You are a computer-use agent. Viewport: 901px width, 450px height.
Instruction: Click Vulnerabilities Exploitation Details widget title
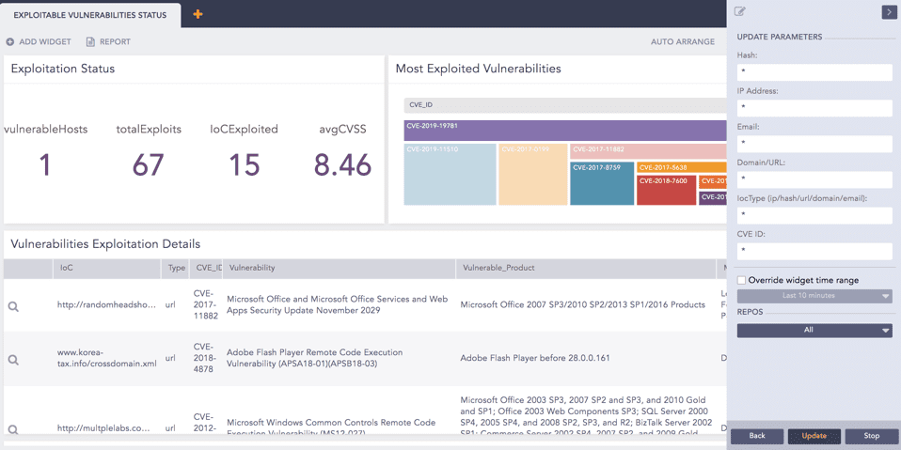click(105, 244)
